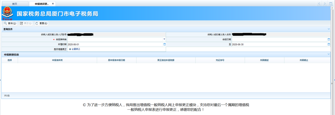Click the 重置(R) reset button
The height and width of the screenshot is (115, 335).
(x=42, y=23)
